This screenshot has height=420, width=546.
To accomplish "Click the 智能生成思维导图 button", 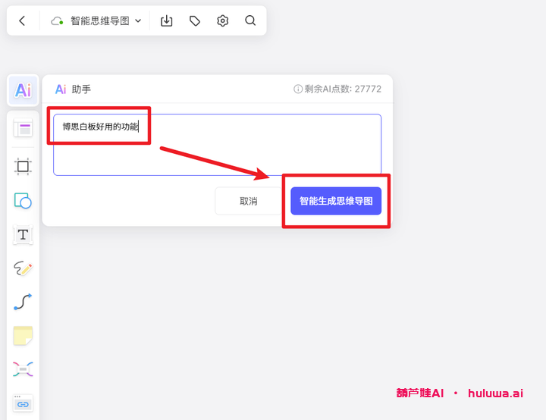I will tap(335, 201).
